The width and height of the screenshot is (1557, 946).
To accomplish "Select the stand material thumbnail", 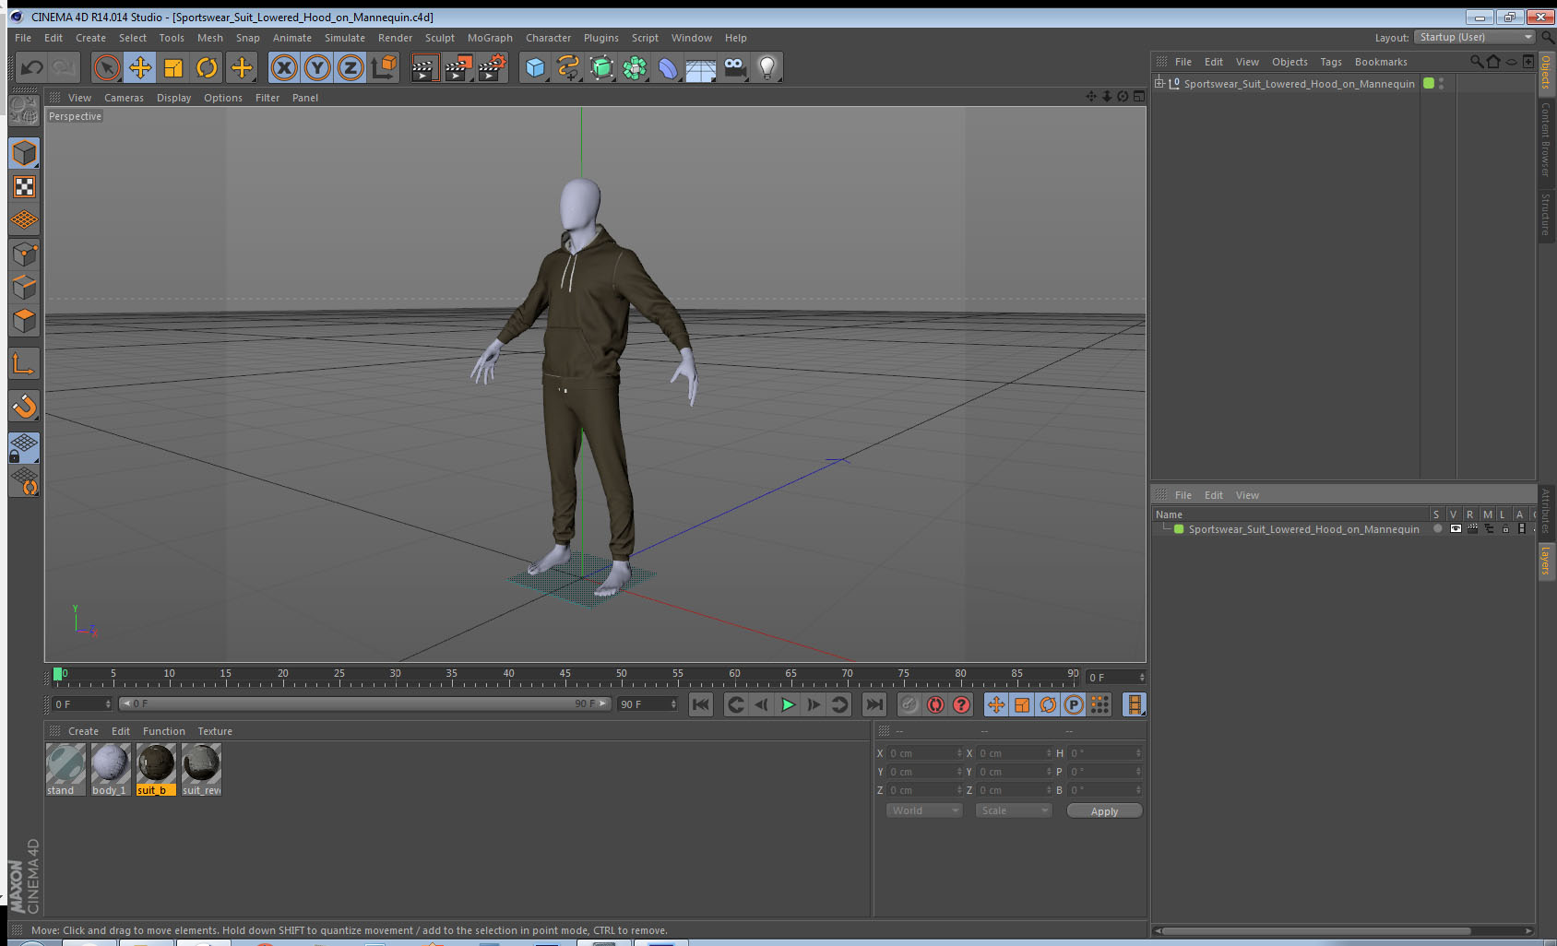I will pos(65,770).
